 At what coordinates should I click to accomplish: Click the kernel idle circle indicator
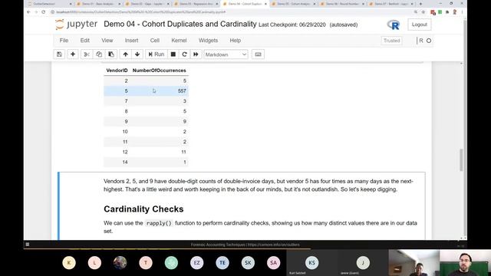(429, 41)
